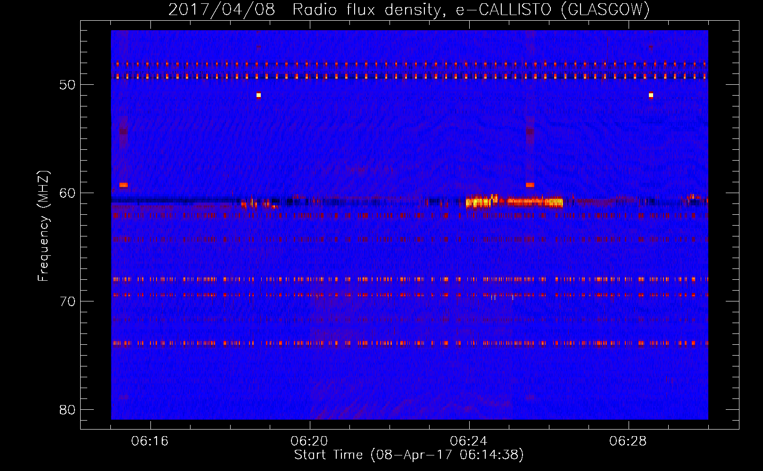Select the "Frequency (MHZ)" y-axis label
The image size is (763, 471).
tap(43, 226)
